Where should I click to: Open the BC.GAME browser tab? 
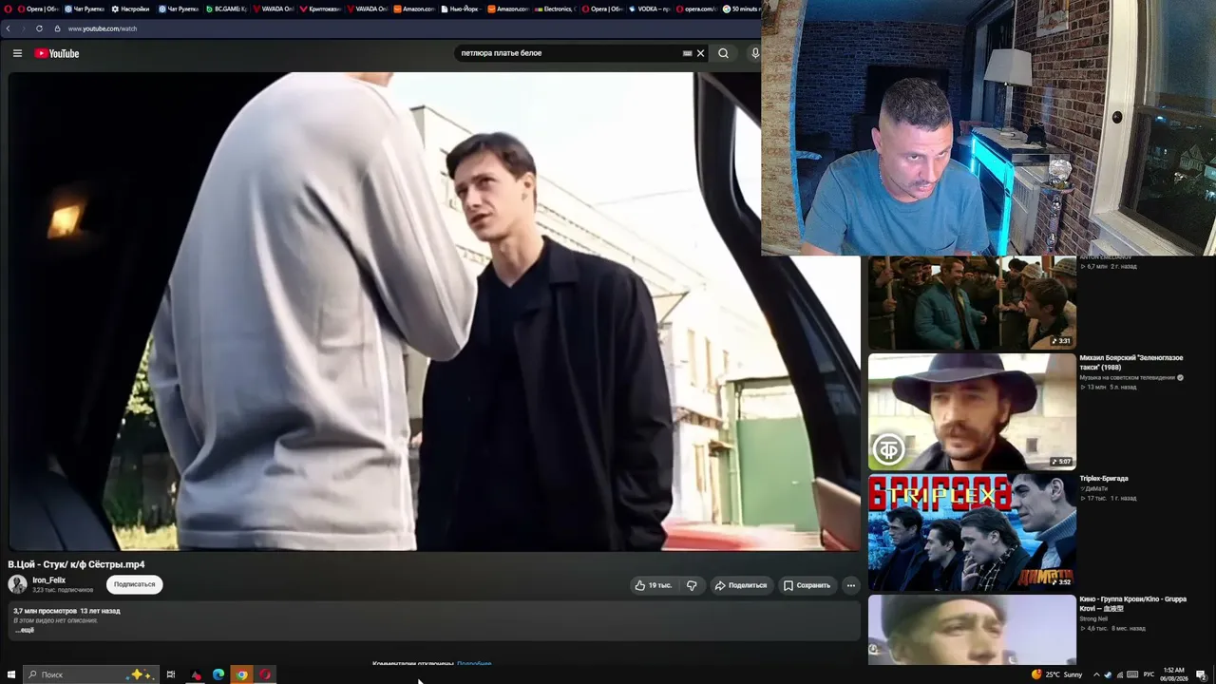tap(226, 9)
